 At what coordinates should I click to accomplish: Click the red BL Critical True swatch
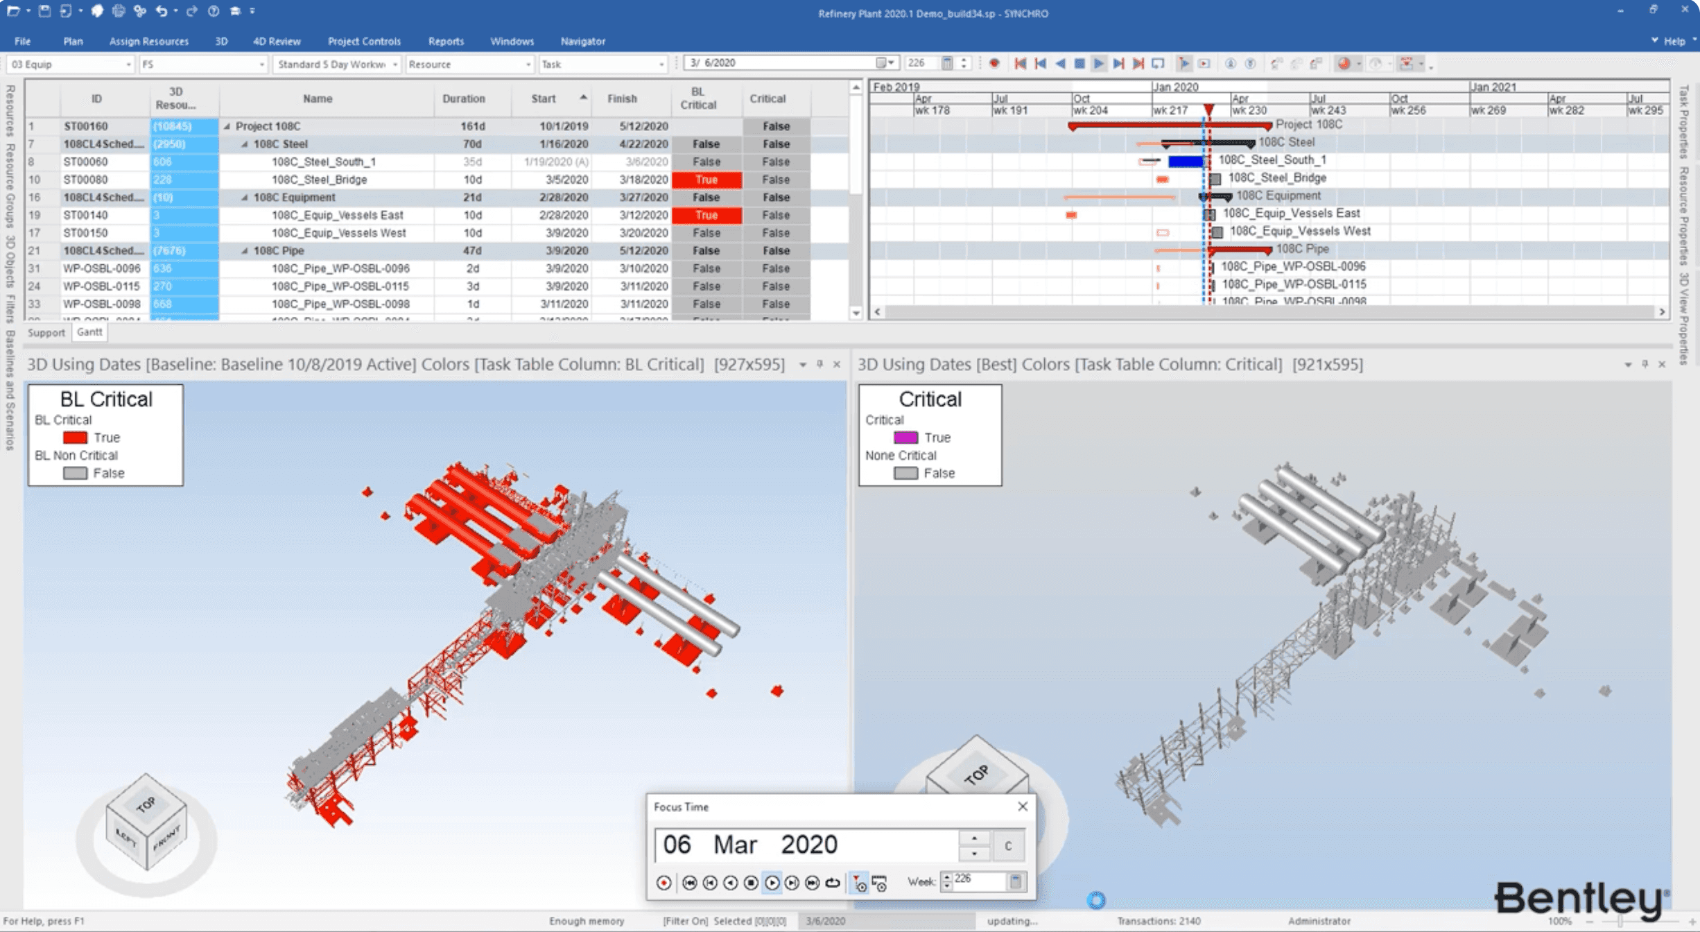click(x=75, y=438)
